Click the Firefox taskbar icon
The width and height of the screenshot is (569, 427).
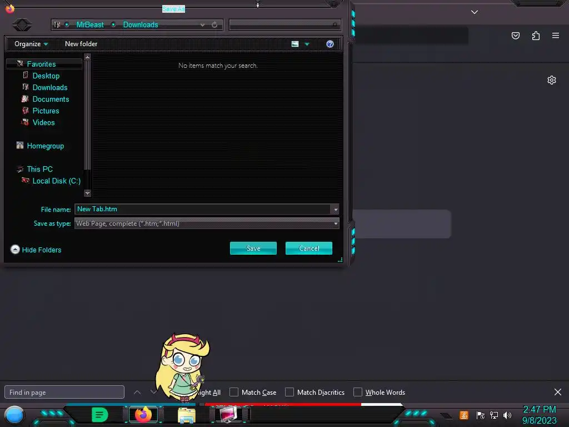click(x=143, y=415)
